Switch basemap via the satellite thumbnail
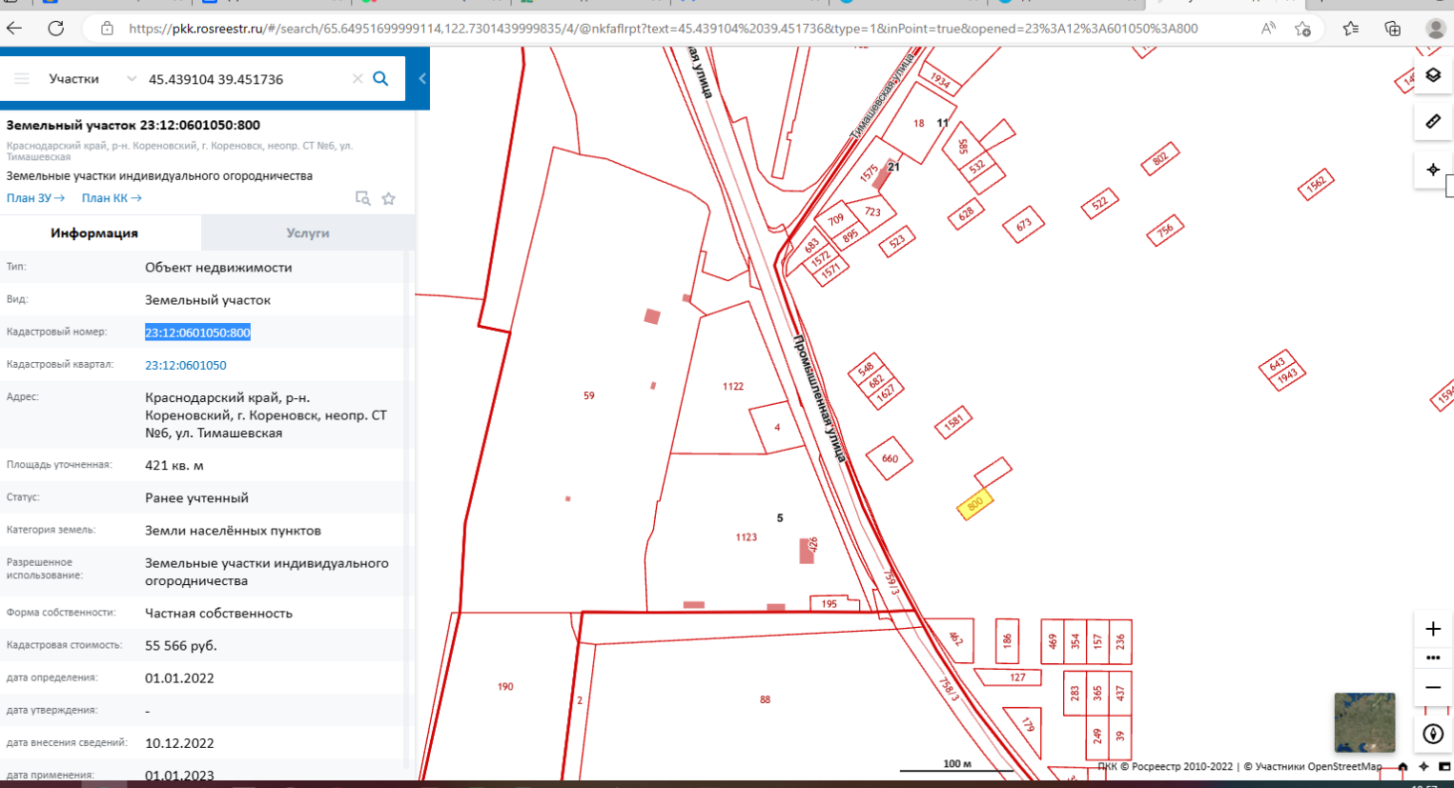Screen dimensions: 1454x788 click(1364, 722)
